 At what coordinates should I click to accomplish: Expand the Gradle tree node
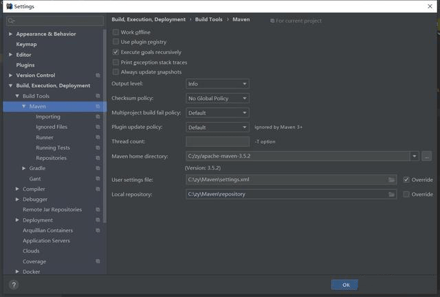click(24, 168)
